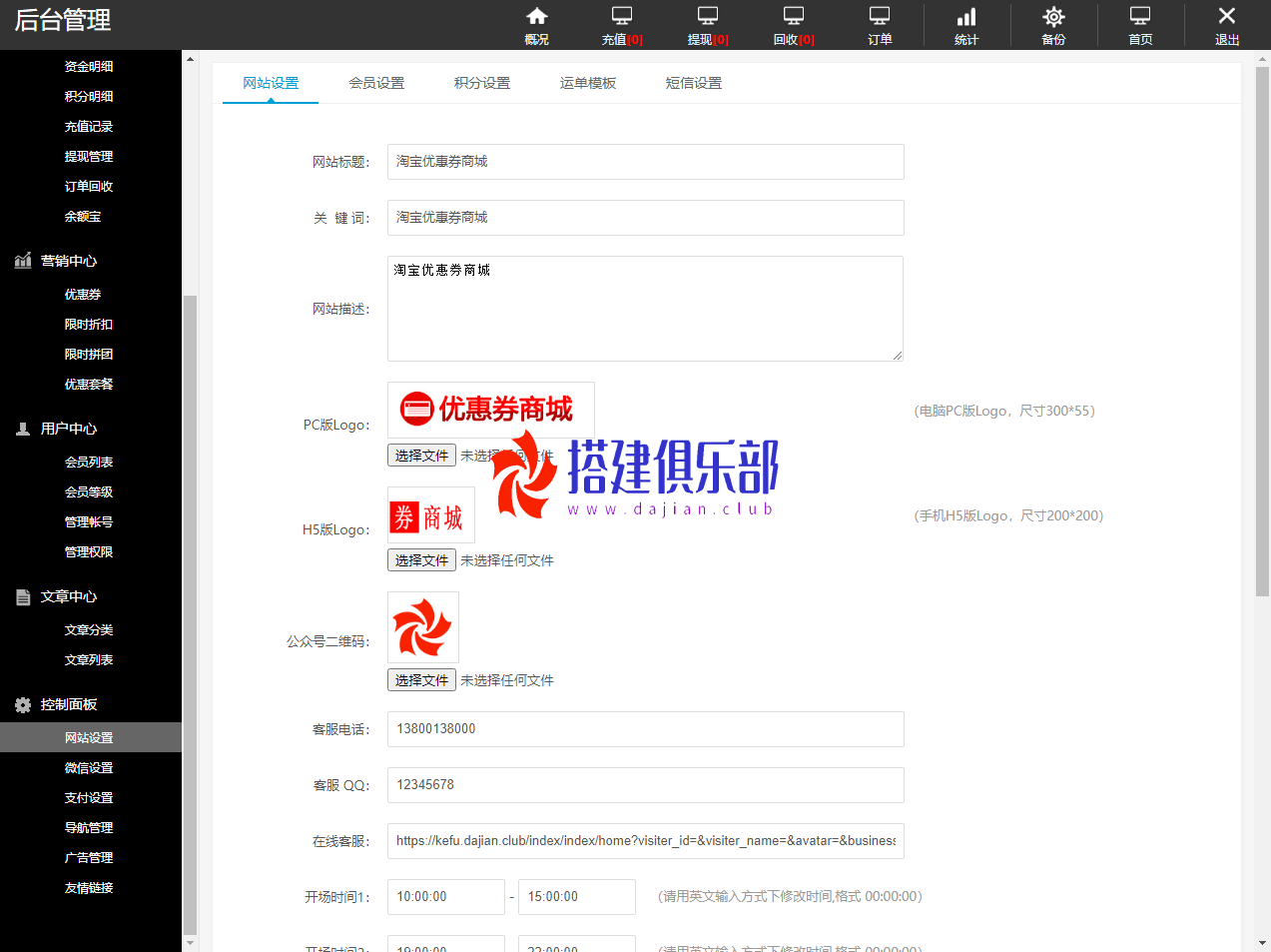The image size is (1271, 952).
Task: Open the 订单 monitor icon
Action: pos(880,16)
